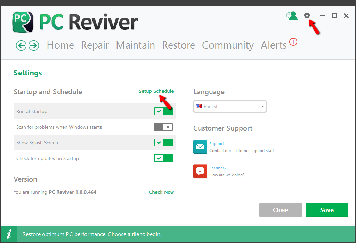Open the account help user icon
Viewport: 356px width, 243px height.
coord(292,16)
